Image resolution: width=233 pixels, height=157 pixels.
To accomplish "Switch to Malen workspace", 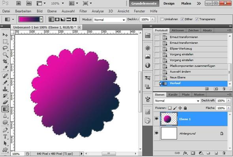I will pyautogui.click(x=186, y=4).
